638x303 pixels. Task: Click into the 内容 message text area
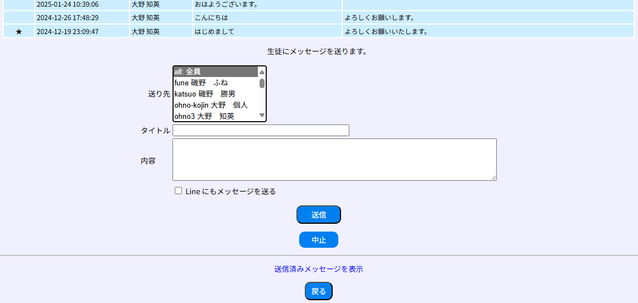(x=334, y=160)
